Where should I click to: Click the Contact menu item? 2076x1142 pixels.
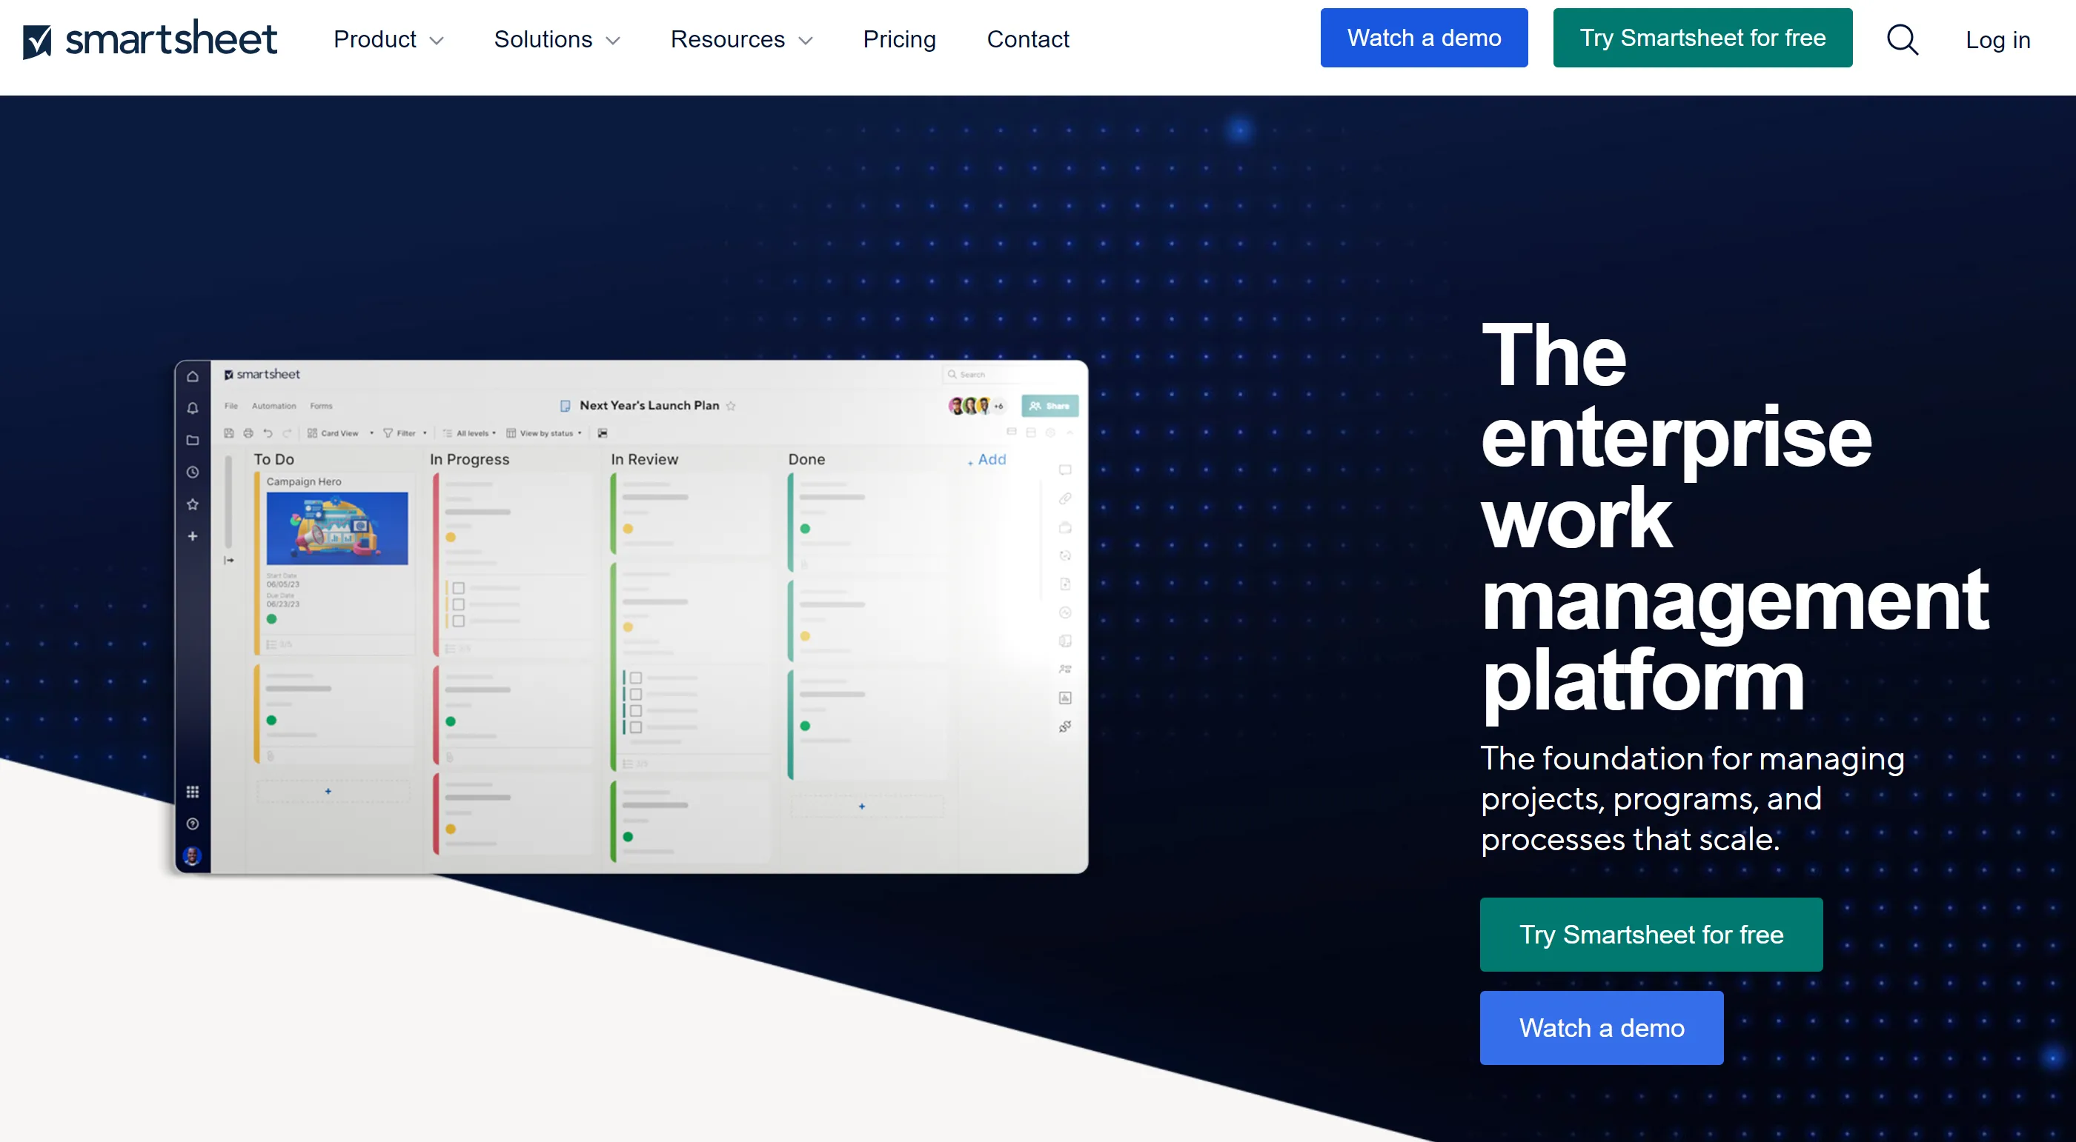[x=1027, y=39]
